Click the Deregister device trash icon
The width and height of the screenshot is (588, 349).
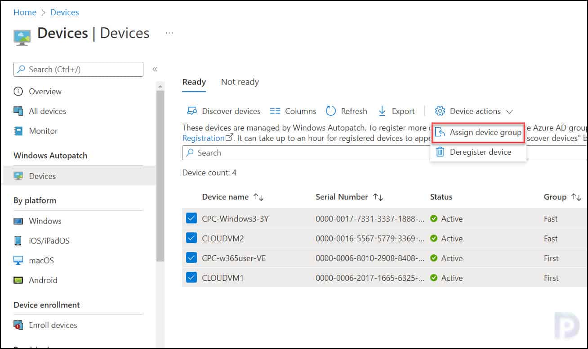pyautogui.click(x=441, y=152)
